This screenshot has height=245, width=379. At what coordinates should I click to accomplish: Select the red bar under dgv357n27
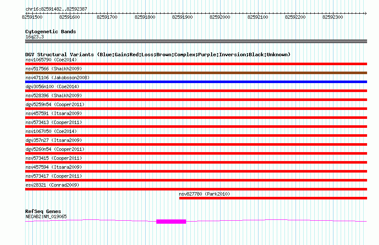(196, 144)
